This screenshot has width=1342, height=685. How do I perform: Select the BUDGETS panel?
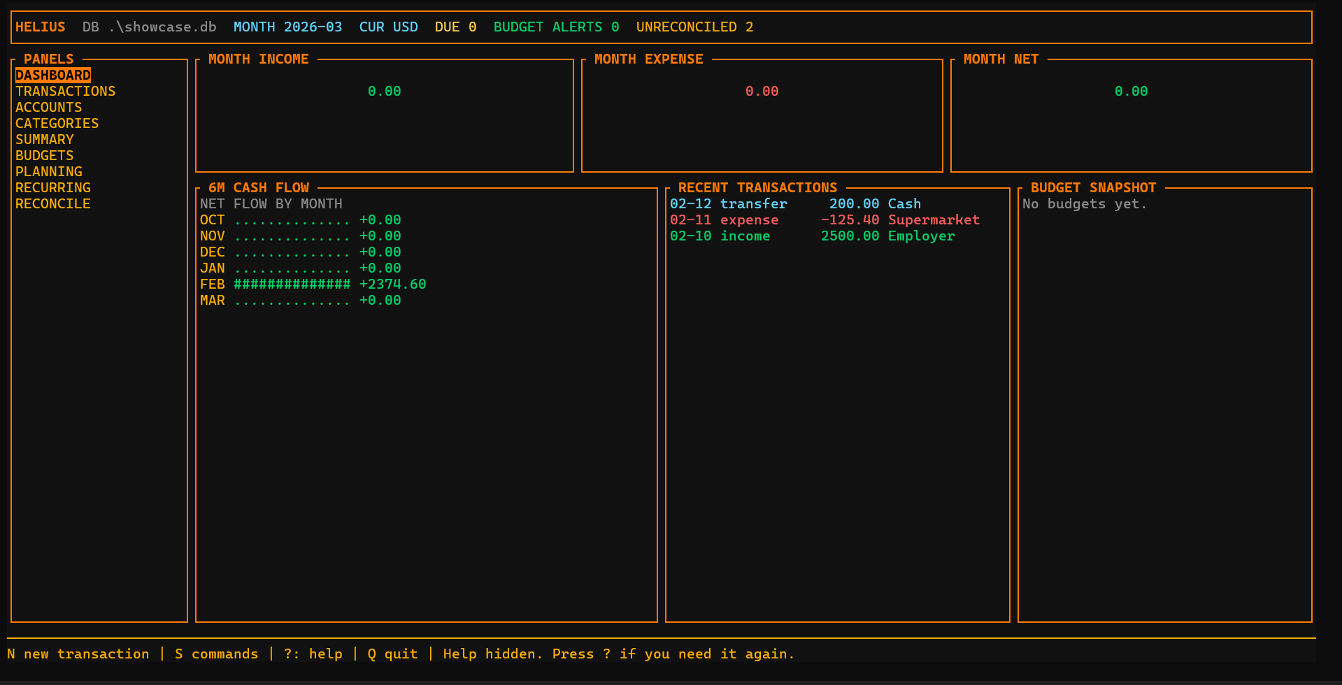pyautogui.click(x=44, y=155)
